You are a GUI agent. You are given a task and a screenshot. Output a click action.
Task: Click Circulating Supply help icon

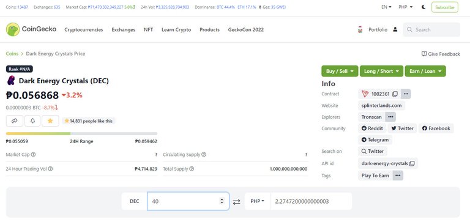[204, 155]
